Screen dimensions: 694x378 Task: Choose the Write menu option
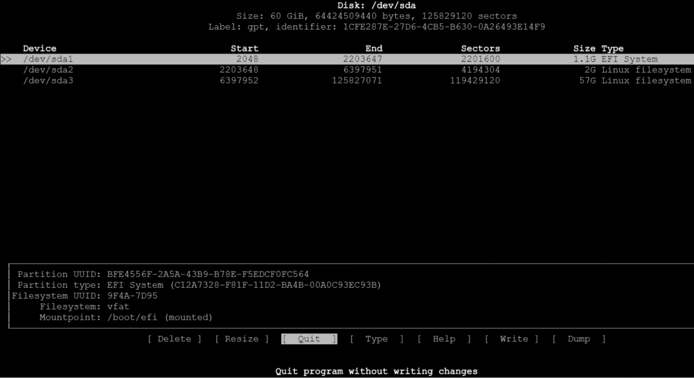click(x=512, y=339)
